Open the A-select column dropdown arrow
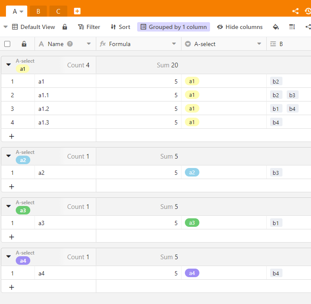Viewport: 311px width, 304px height. (x=259, y=44)
